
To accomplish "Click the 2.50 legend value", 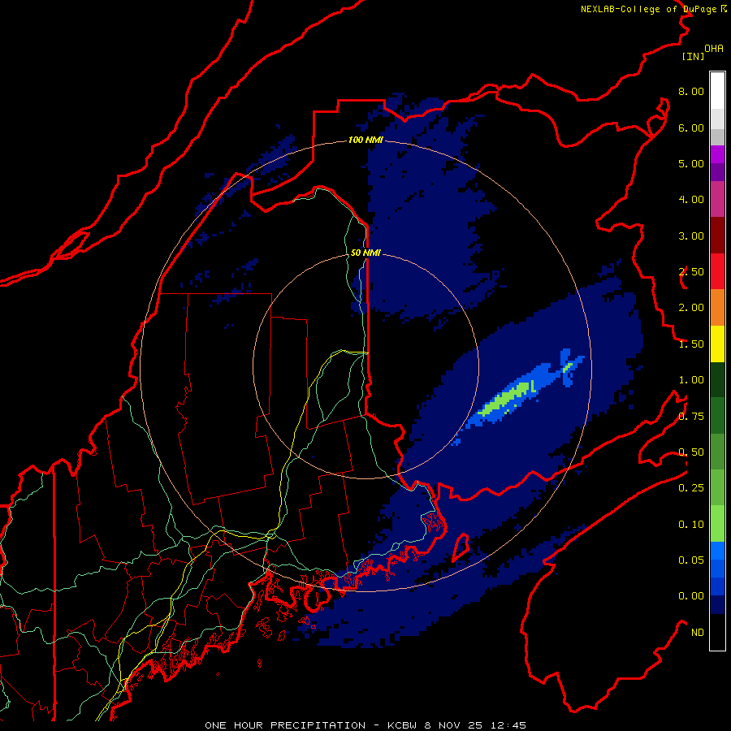I will pos(691,272).
